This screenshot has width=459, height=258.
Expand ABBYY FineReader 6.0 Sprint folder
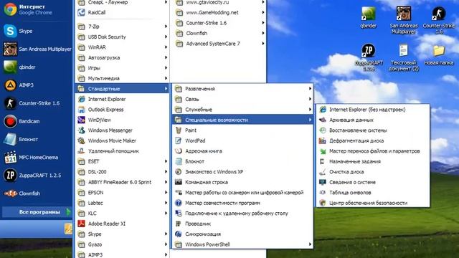point(123,182)
